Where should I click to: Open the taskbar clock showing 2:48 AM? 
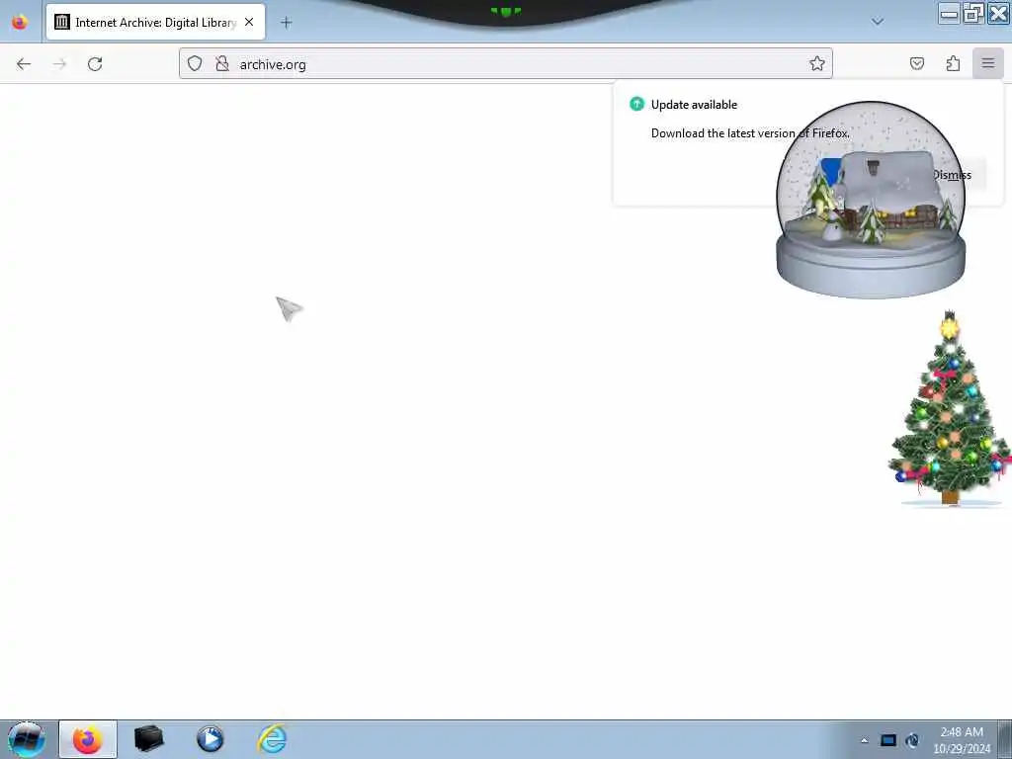962,739
